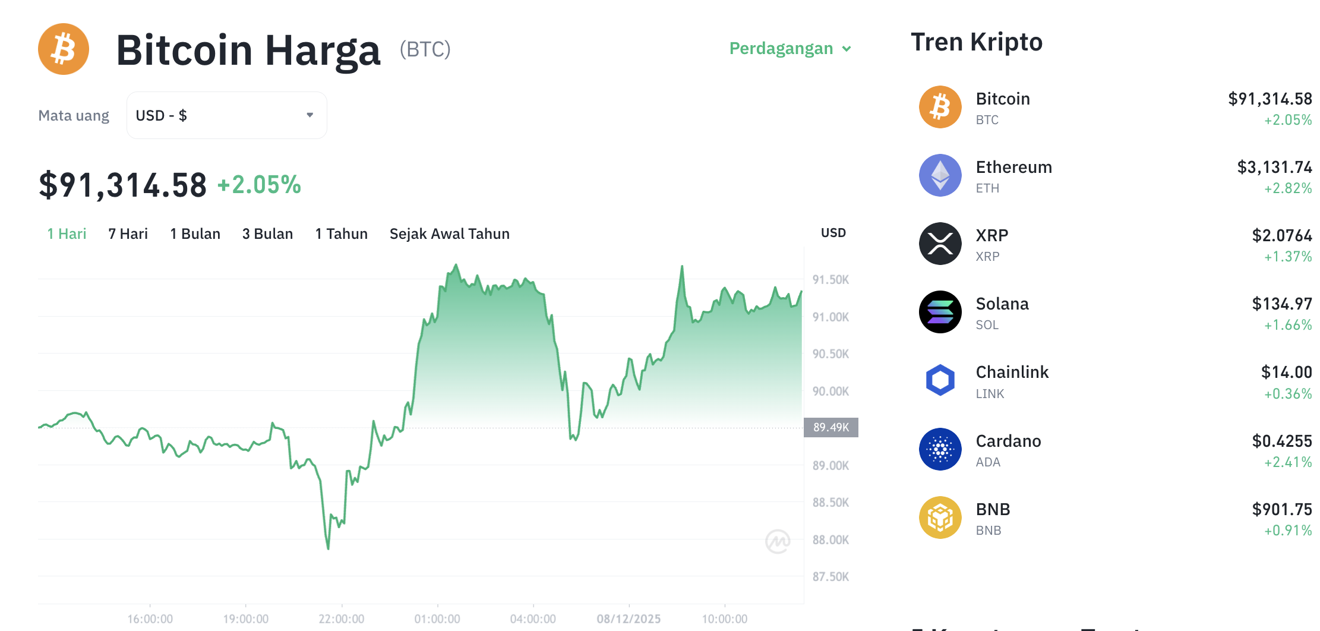Screen dimensions: 1320x631
Task: Select the 1 Tahun tab
Action: tap(341, 234)
